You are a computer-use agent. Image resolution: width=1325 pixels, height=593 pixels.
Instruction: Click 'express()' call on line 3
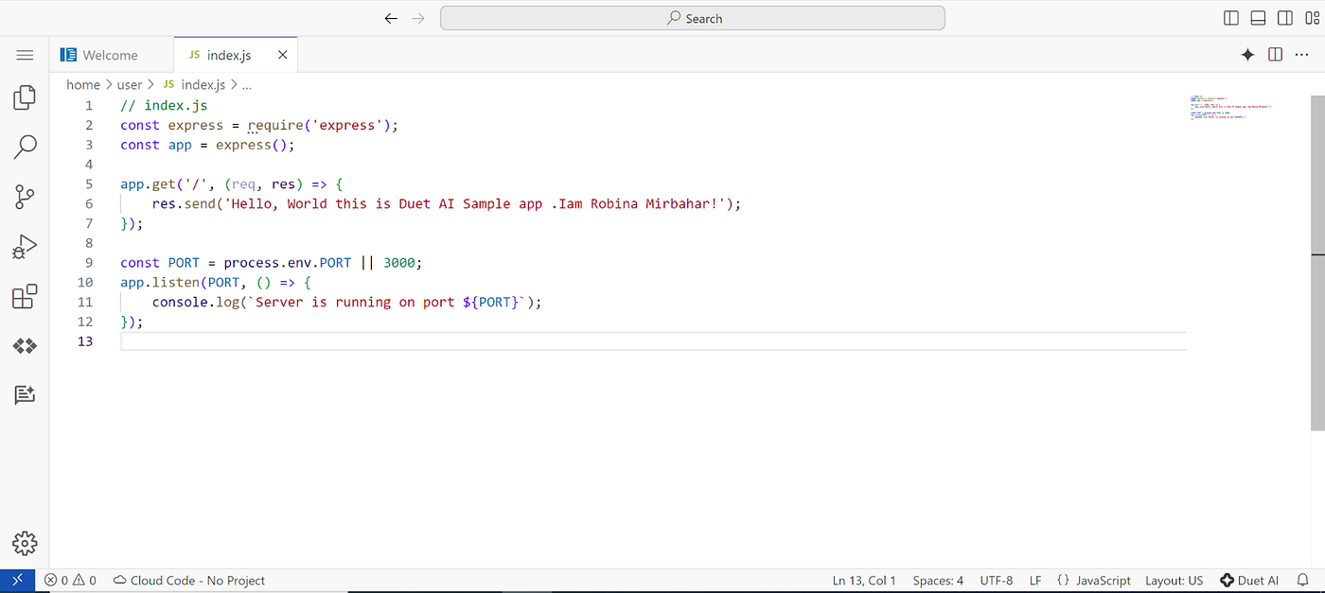(252, 145)
